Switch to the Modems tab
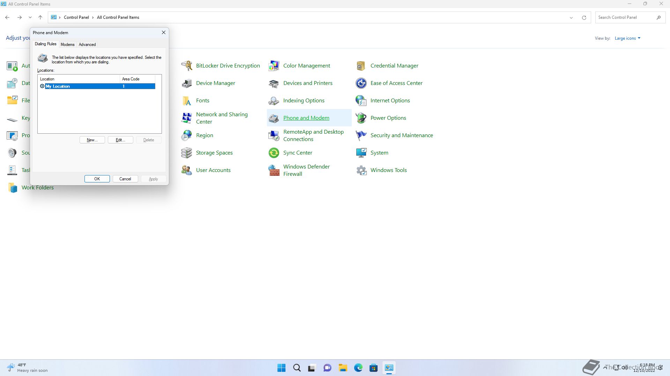This screenshot has width=670, height=376. 67,44
